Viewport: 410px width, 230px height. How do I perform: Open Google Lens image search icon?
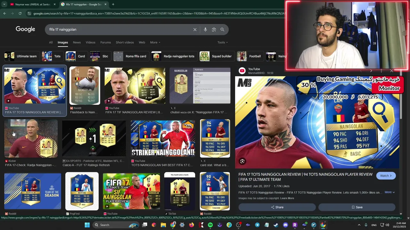point(214,29)
